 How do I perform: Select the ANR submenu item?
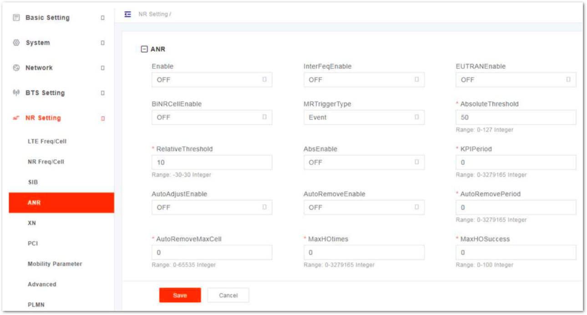[x=61, y=203]
